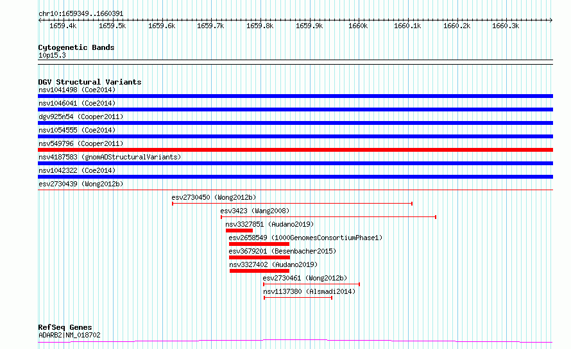Screen dimensions: 571x349
Task: Open the esv3423 (Wang2008) label
Action: click(x=255, y=211)
